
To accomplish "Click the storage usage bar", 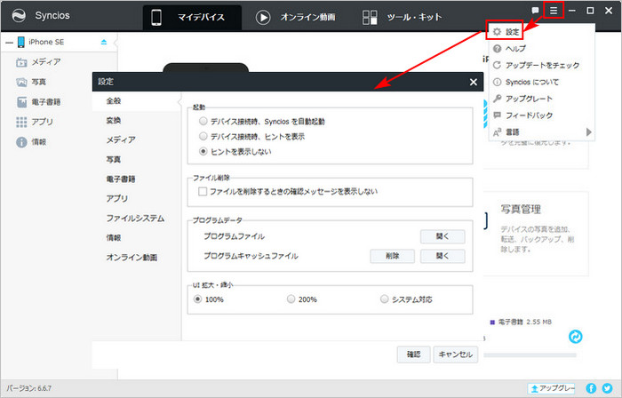I will [x=530, y=355].
